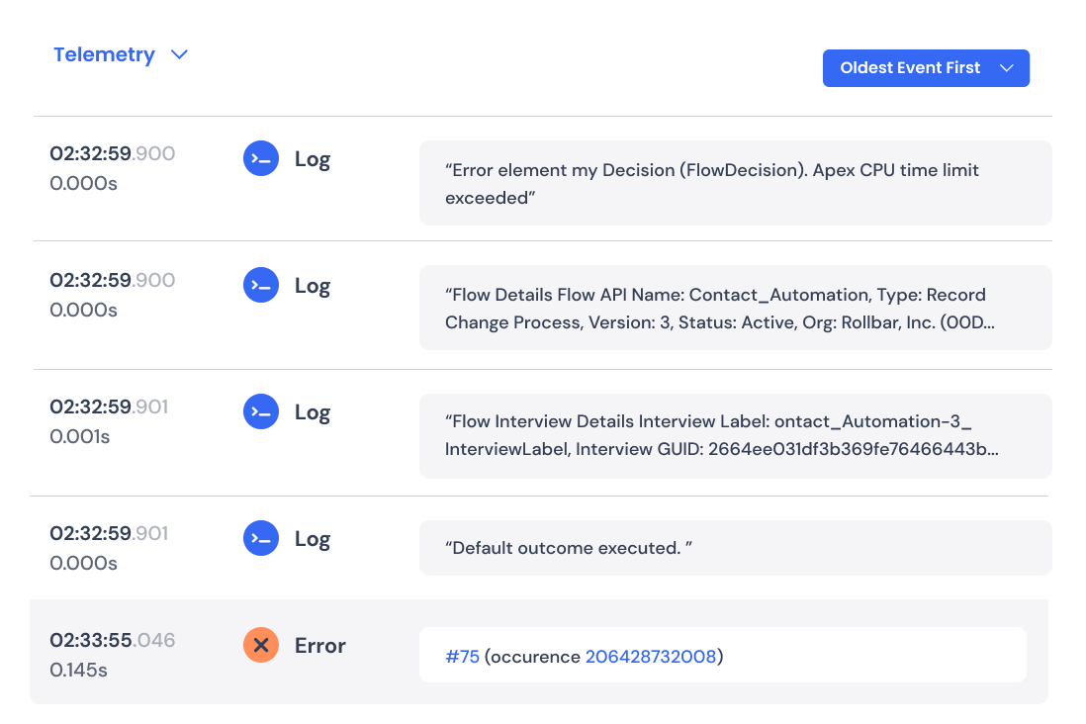The width and height of the screenshot is (1086, 724).
Task: Click the chevron next to Telemetry
Action: [179, 54]
